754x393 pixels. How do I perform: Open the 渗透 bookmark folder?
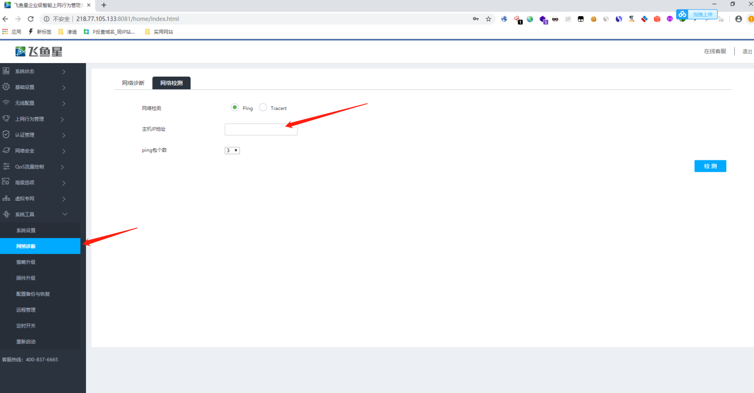(68, 32)
